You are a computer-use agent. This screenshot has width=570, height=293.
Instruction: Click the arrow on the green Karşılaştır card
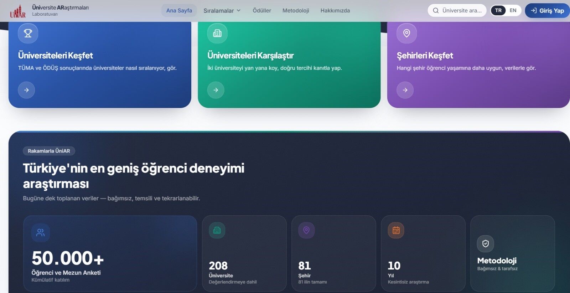(216, 90)
